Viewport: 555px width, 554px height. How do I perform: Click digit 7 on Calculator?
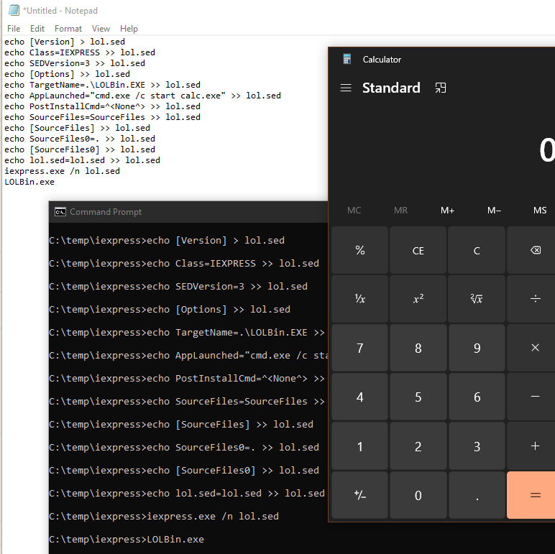[359, 348]
